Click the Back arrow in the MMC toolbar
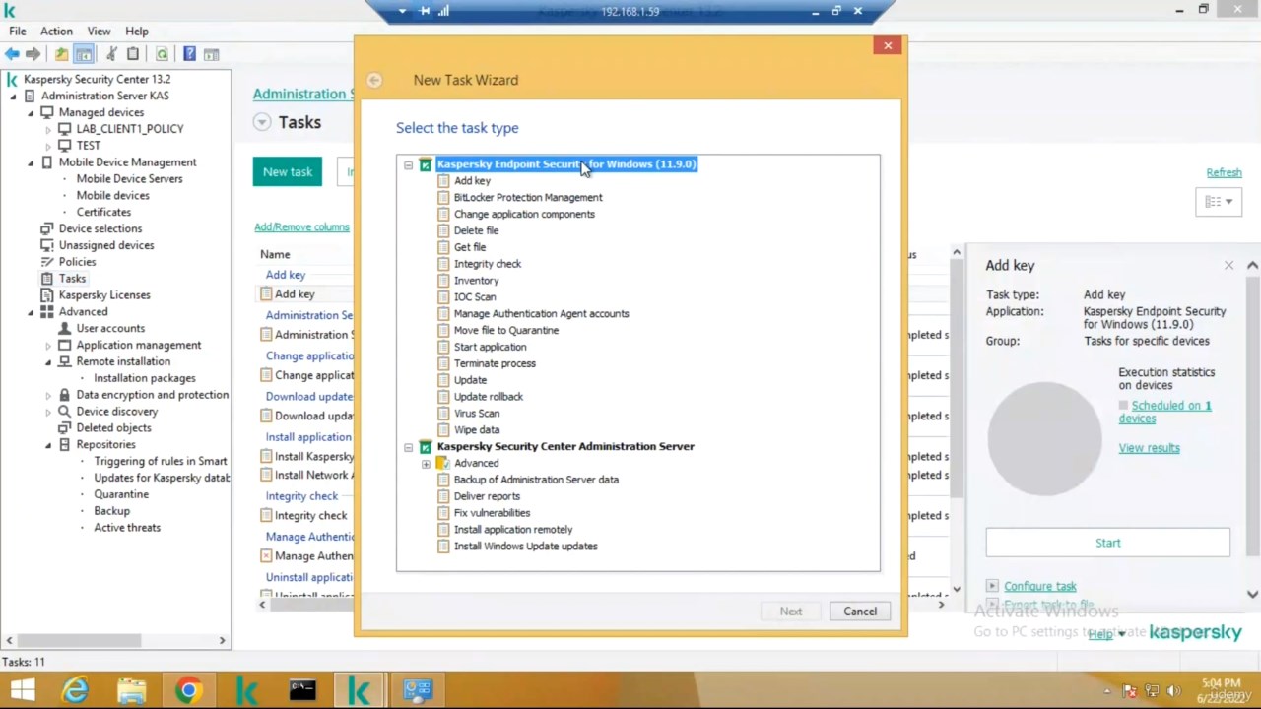This screenshot has height=709, width=1261. (x=12, y=54)
